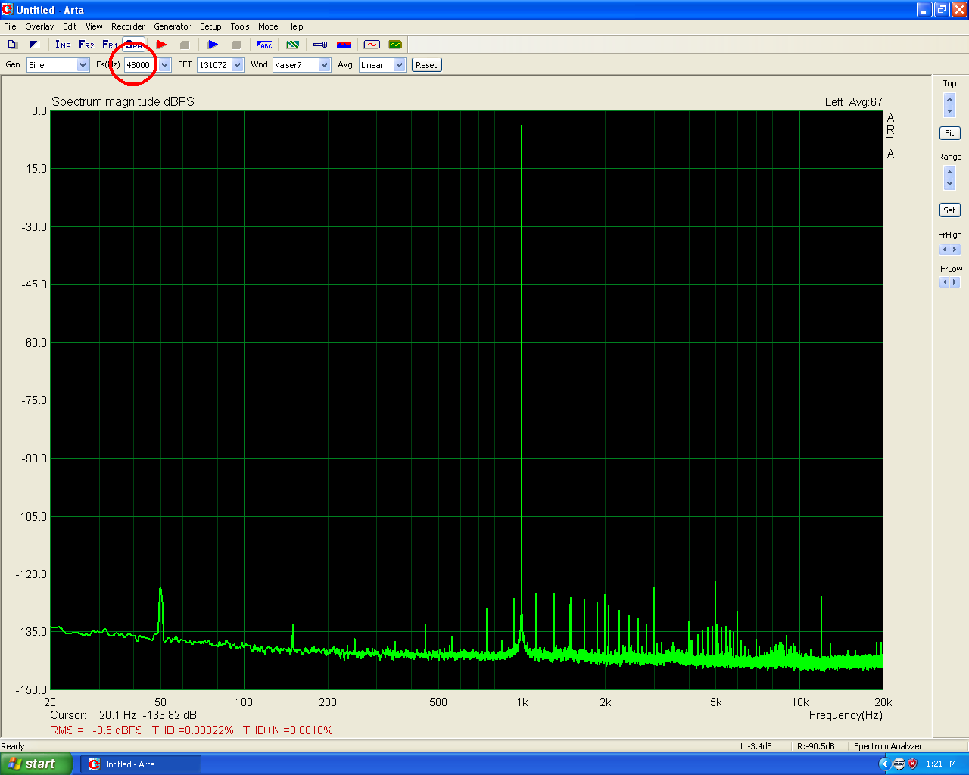Switch to Impulse response mode (IMP)
Screen dimensions: 969x775
63,45
